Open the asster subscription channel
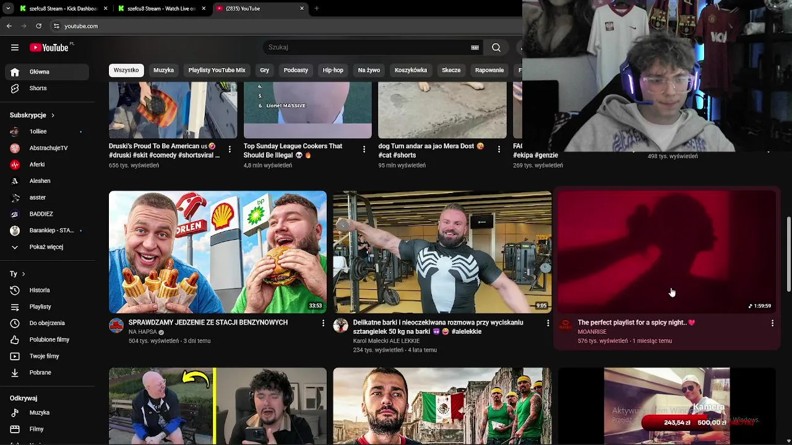The image size is (792, 445). point(47,198)
